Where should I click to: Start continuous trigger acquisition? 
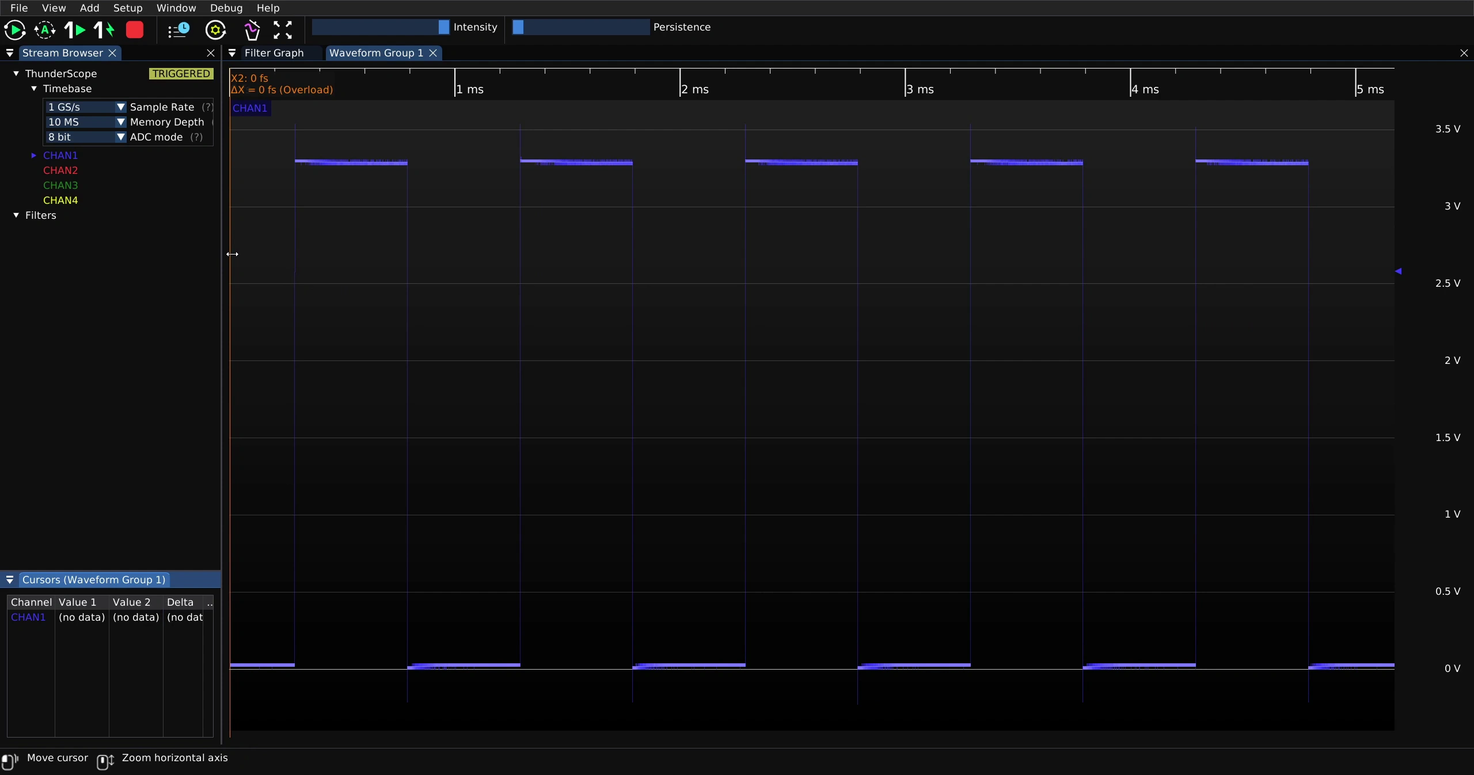point(15,30)
